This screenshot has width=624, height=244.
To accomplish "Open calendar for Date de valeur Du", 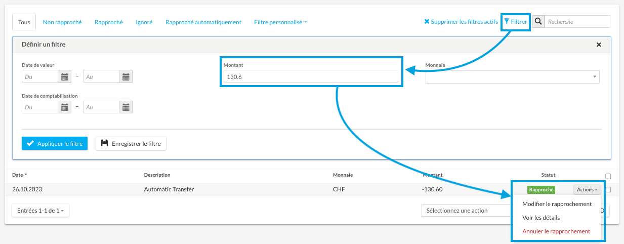I will click(x=65, y=77).
